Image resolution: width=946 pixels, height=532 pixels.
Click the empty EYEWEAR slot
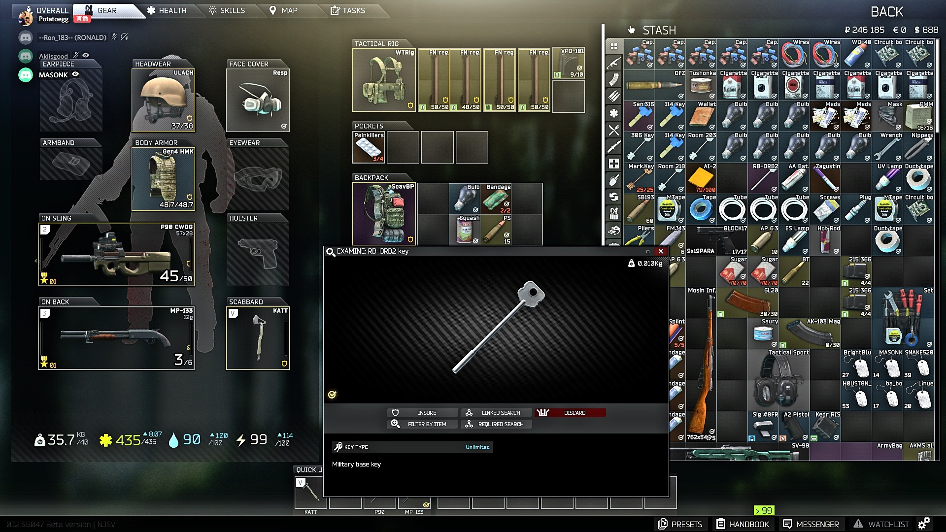pos(258,179)
